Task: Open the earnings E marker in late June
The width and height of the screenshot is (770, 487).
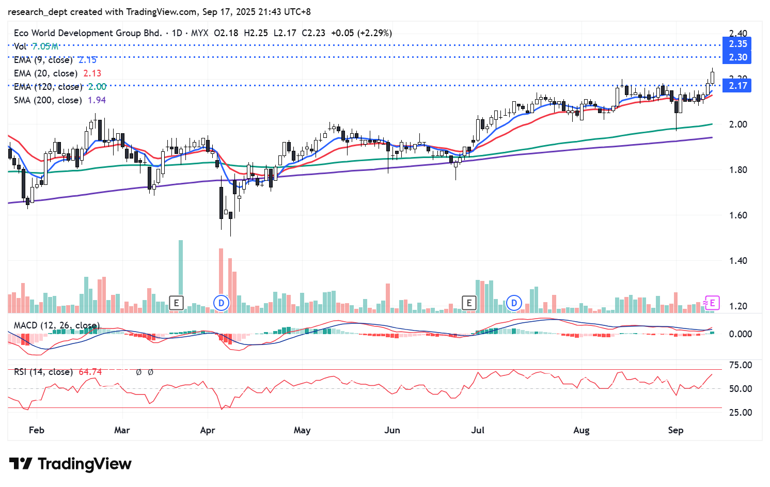Action: (469, 303)
